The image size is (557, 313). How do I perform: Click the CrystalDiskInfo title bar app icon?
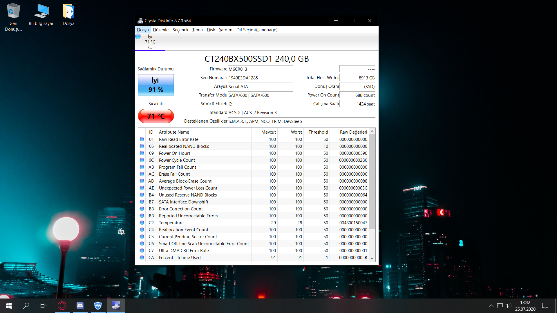(x=140, y=21)
